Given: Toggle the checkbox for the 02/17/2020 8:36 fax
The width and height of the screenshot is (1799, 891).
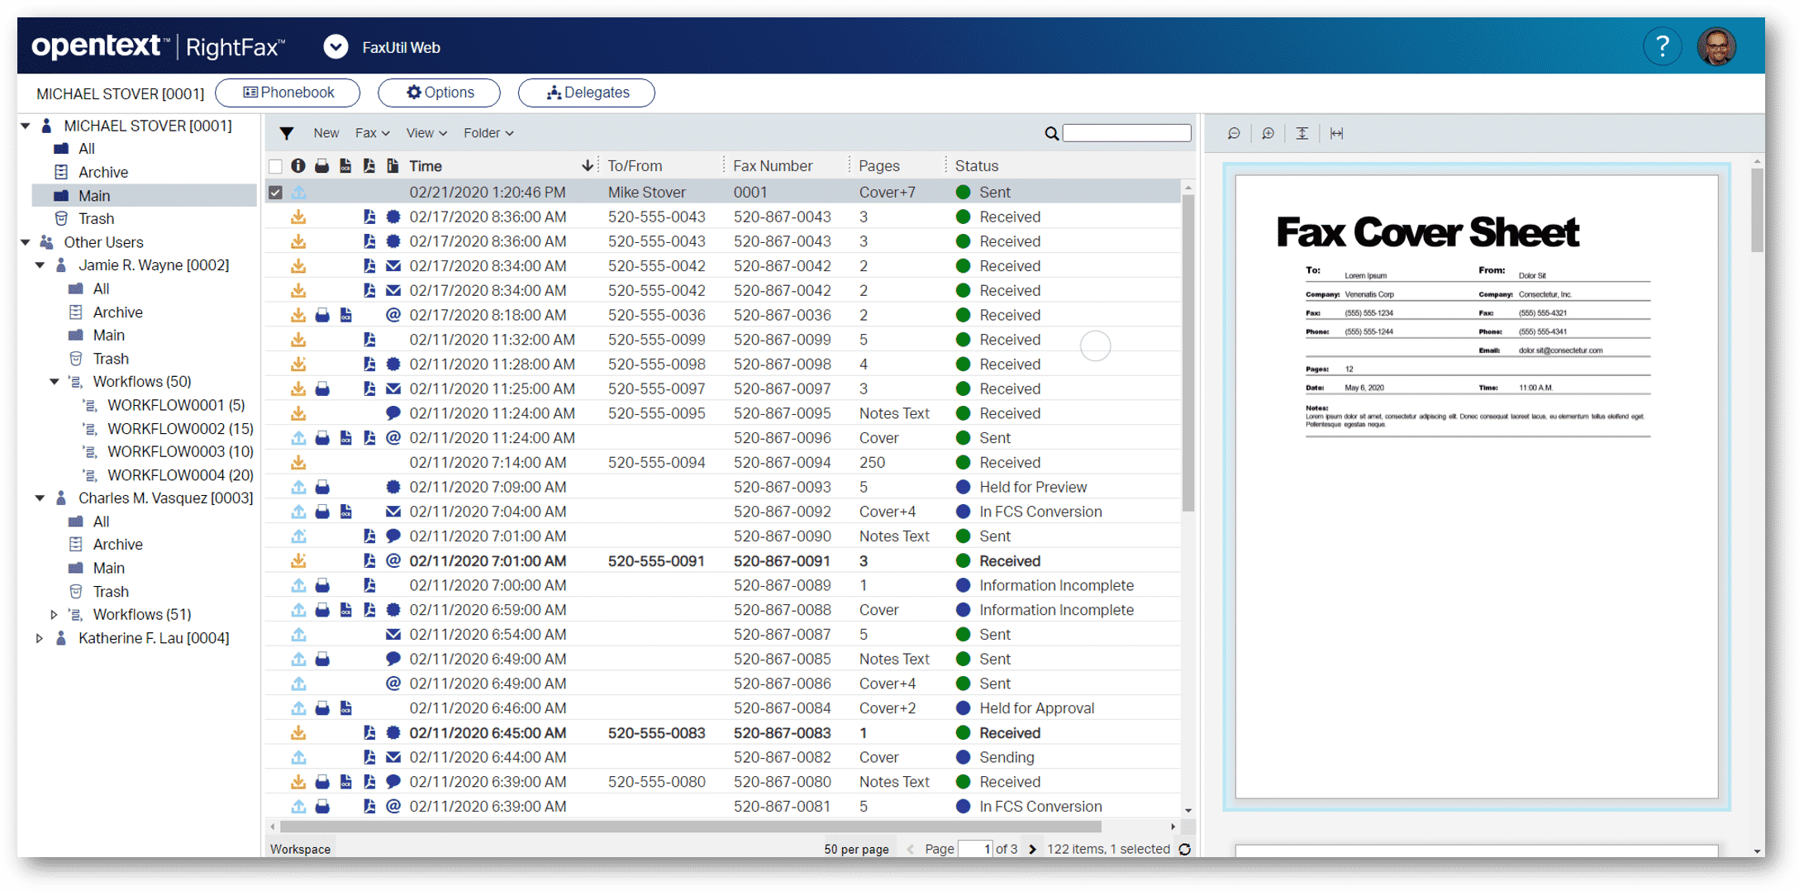Looking at the screenshot, I should 276,216.
